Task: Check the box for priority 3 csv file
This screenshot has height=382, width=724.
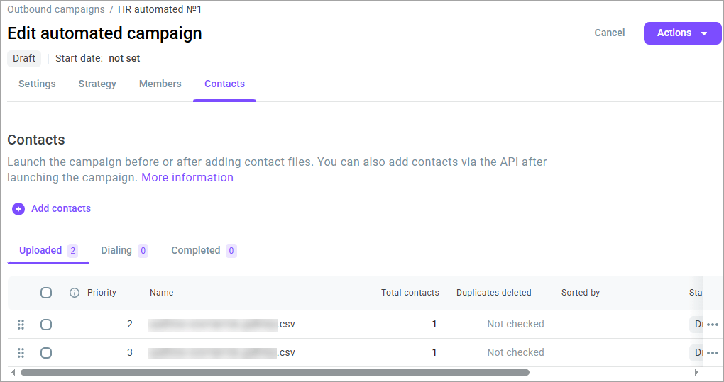Action: [46, 353]
